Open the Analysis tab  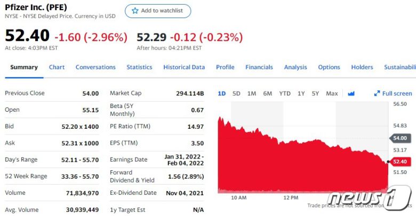pyautogui.click(x=295, y=68)
